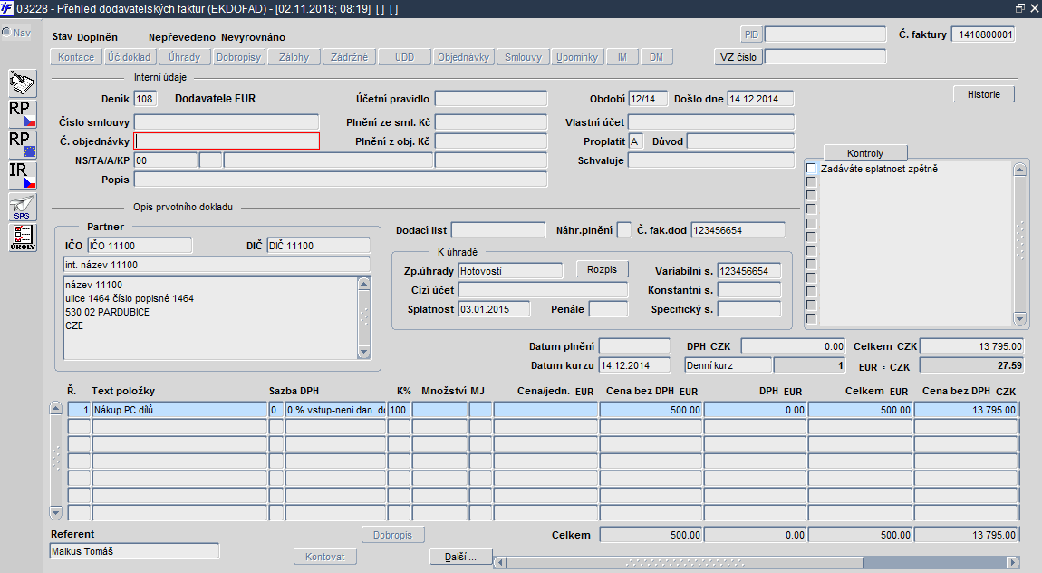
Task: Click the Sazba DPH cell '0 % vstup-neni dan.'
Action: click(335, 410)
